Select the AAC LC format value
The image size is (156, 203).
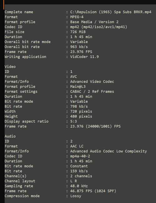point(77,146)
